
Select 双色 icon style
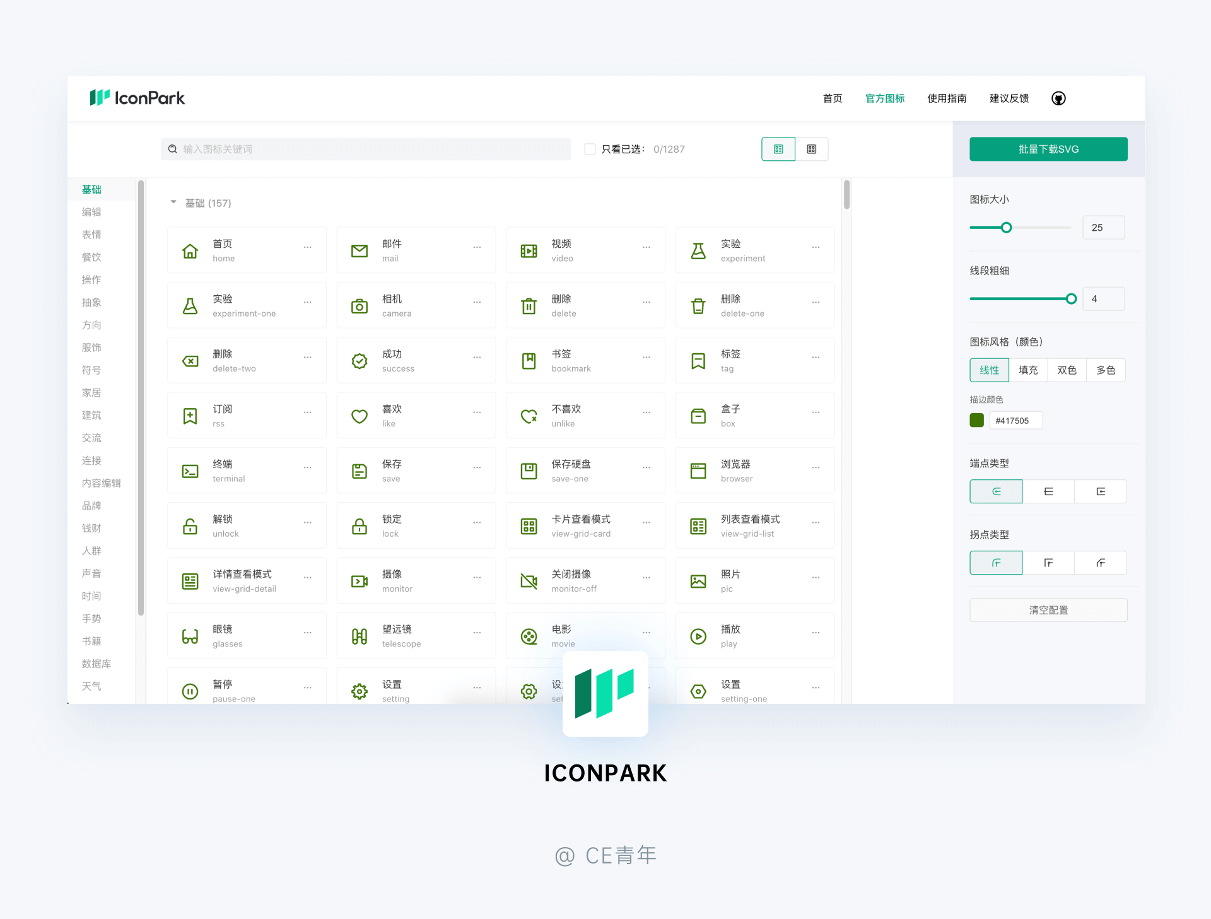[1067, 370]
